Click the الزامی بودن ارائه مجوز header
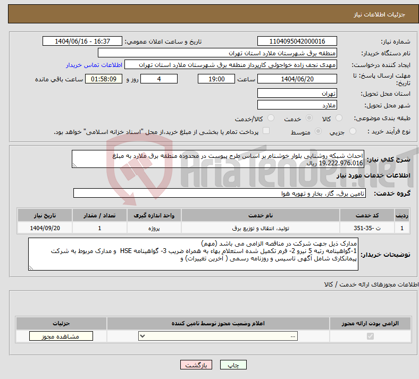 point(370,323)
